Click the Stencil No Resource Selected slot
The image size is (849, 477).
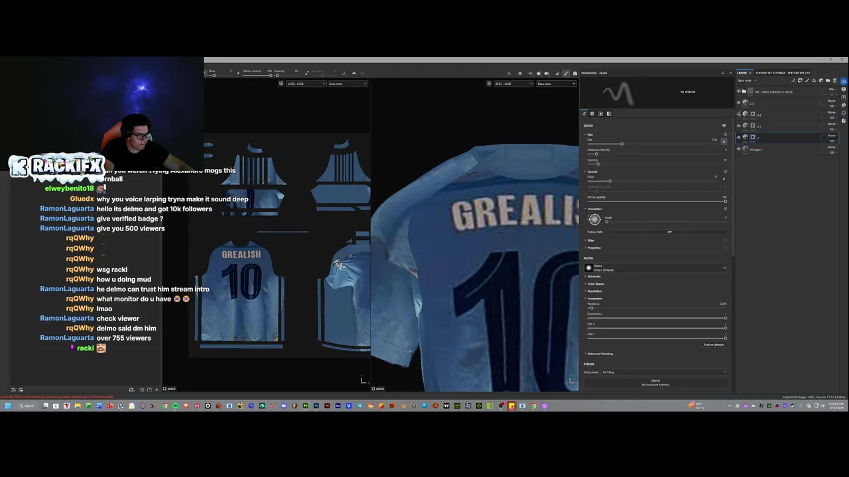tap(655, 383)
